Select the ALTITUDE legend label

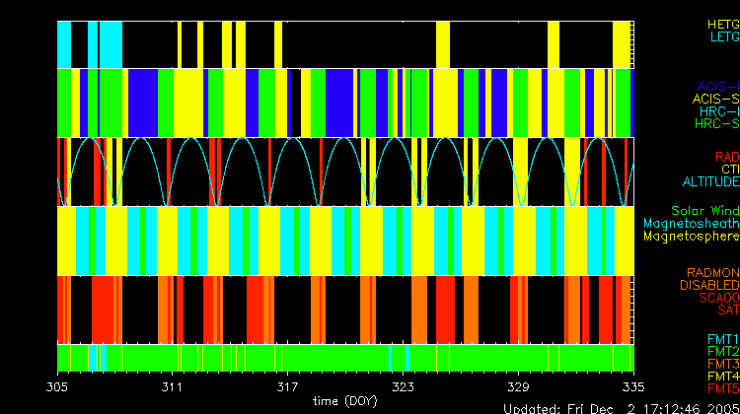click(710, 182)
